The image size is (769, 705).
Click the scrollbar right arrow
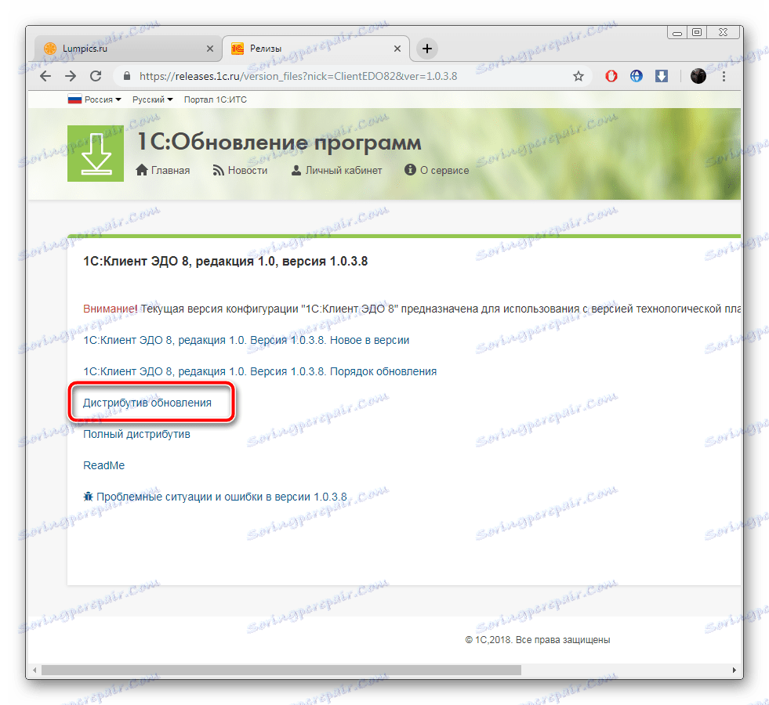[x=735, y=670]
